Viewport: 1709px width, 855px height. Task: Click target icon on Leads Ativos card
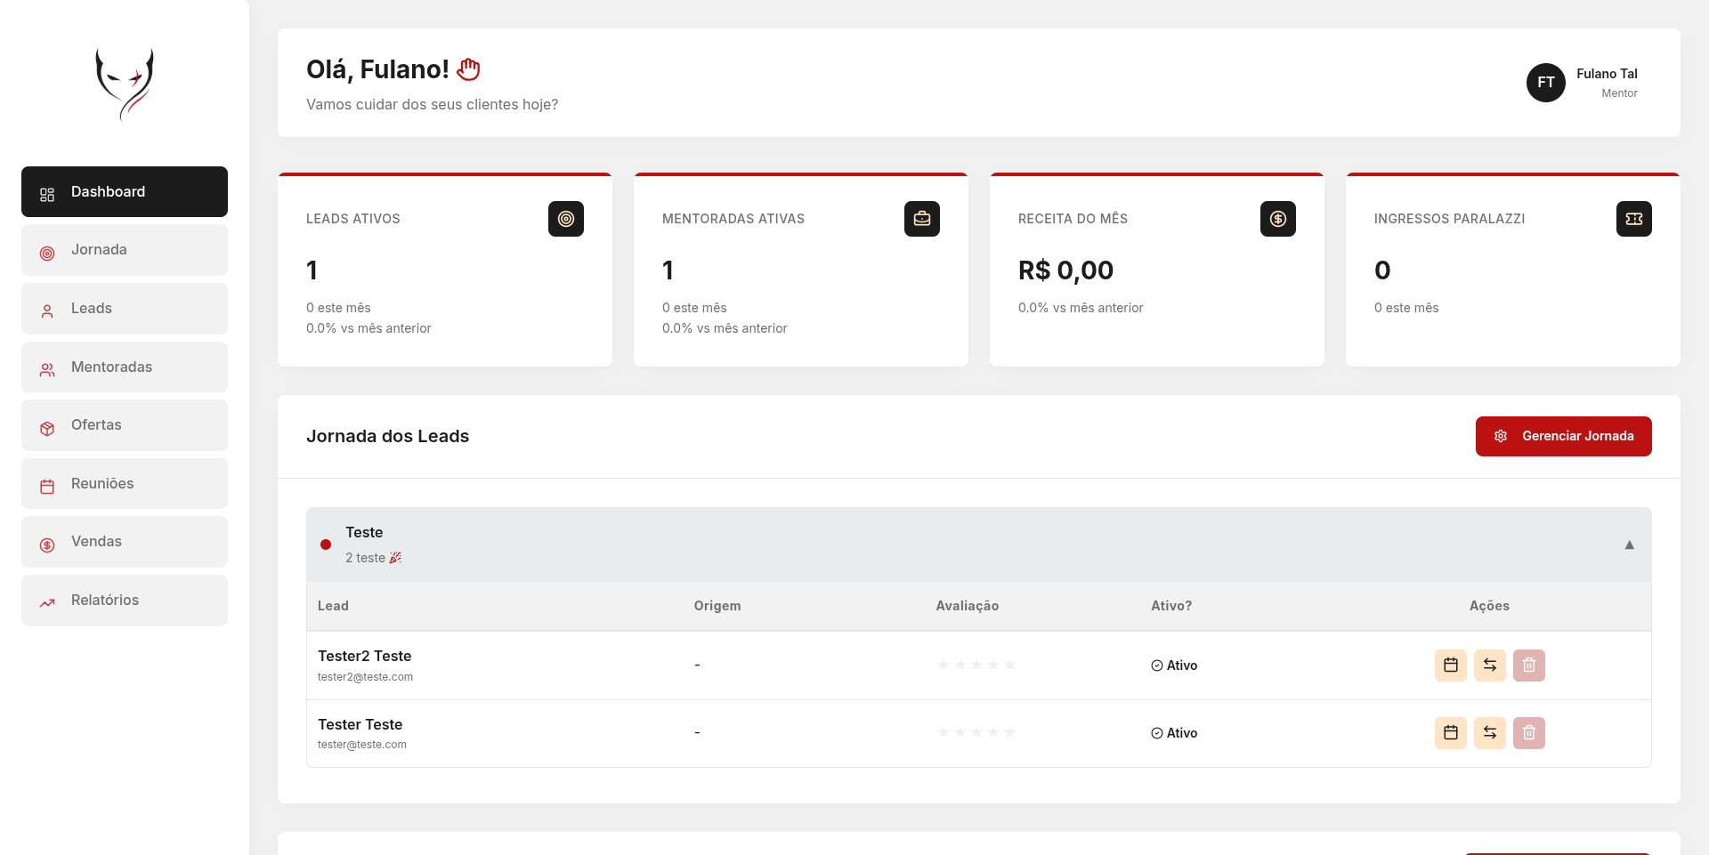click(x=566, y=219)
